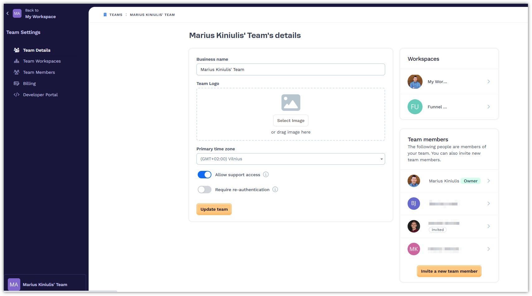Click the Team Workspaces hierarchy icon

point(17,61)
